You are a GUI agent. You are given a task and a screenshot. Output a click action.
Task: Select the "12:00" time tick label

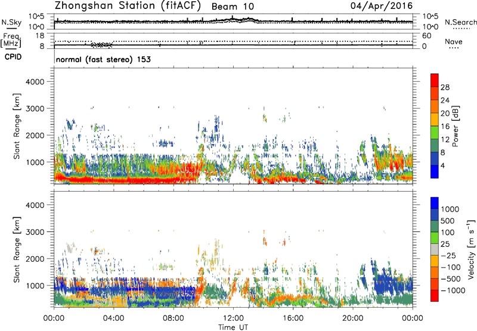pyautogui.click(x=233, y=318)
